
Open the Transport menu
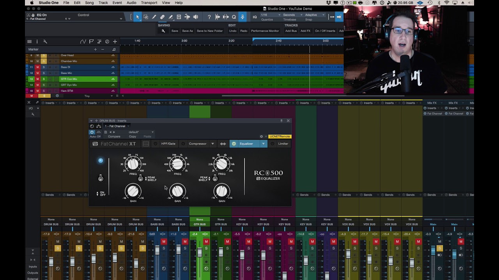coord(149,3)
